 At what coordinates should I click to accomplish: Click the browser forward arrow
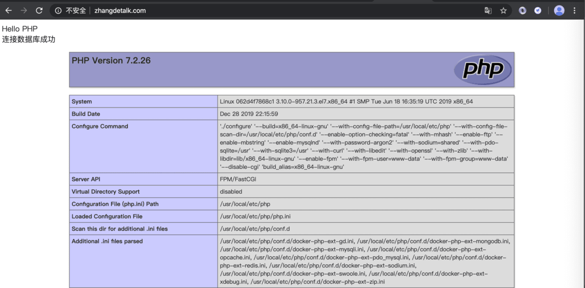pos(24,11)
